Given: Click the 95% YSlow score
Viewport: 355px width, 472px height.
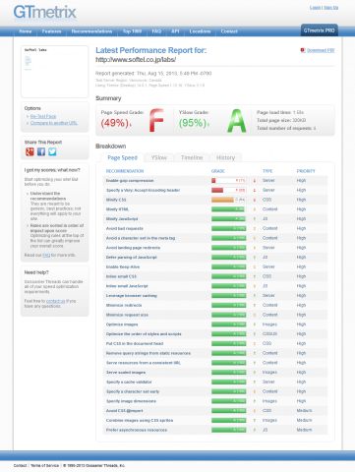Looking at the screenshot, I should point(193,123).
